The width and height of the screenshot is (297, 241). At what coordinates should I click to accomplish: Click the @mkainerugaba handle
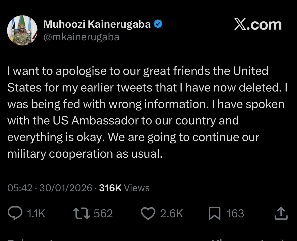81,37
